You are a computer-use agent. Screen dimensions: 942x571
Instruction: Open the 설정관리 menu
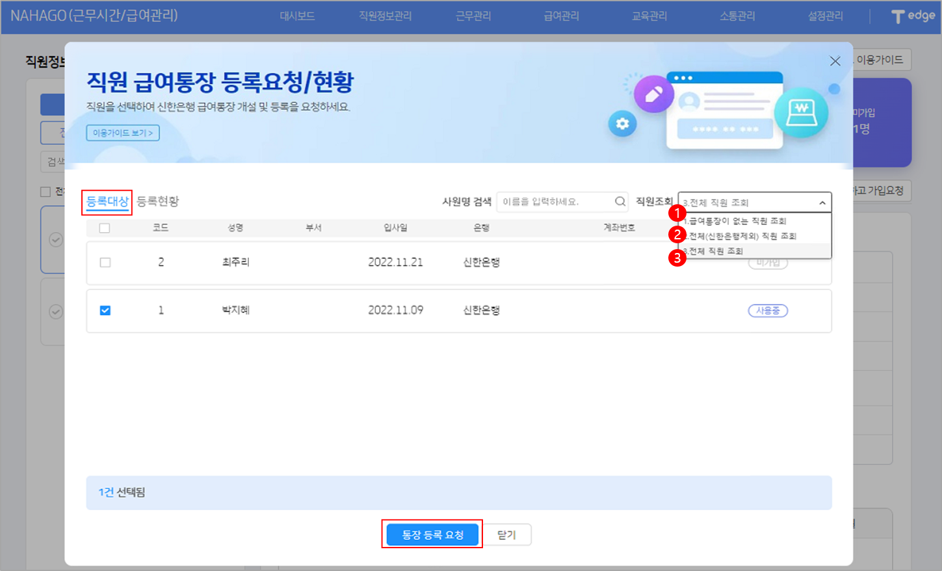pos(826,16)
